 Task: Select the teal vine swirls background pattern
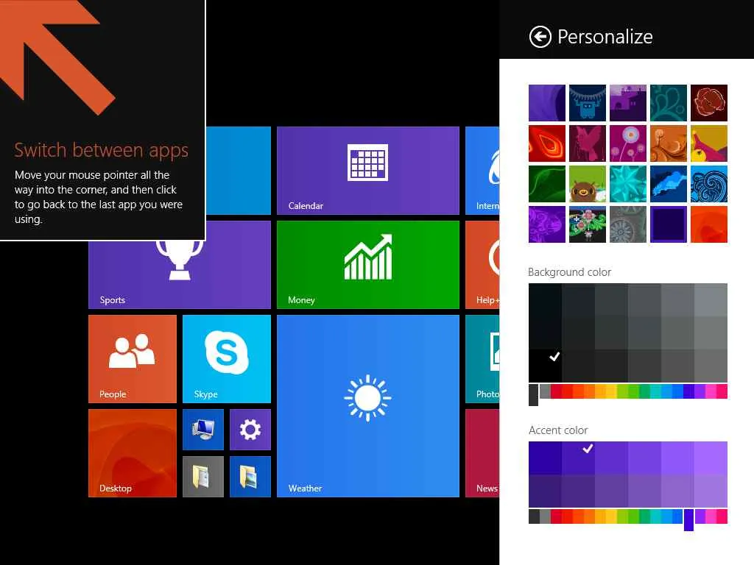(669, 103)
